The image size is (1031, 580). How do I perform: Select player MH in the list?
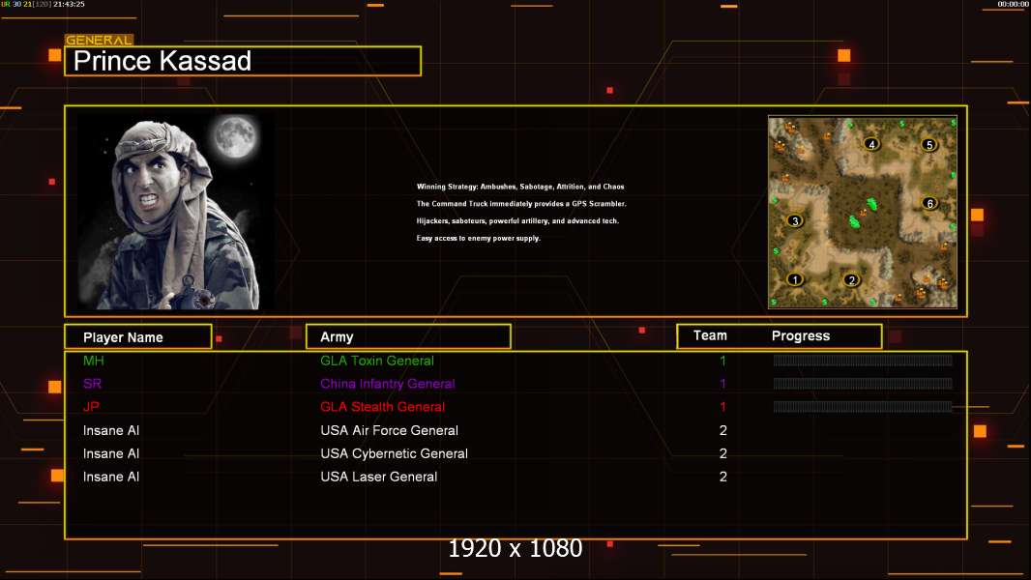(94, 361)
